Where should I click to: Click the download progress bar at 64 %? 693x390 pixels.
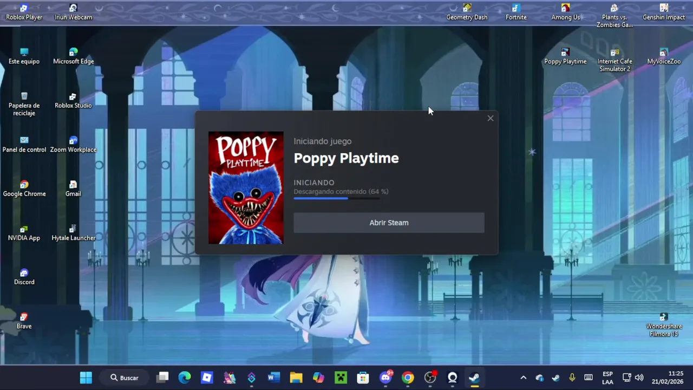(x=337, y=198)
